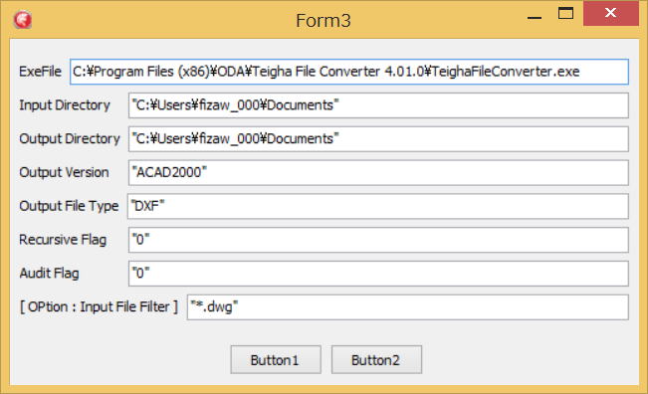Click the OPtion : Input File Filter label
The height and width of the screenshot is (394, 648).
click(99, 306)
